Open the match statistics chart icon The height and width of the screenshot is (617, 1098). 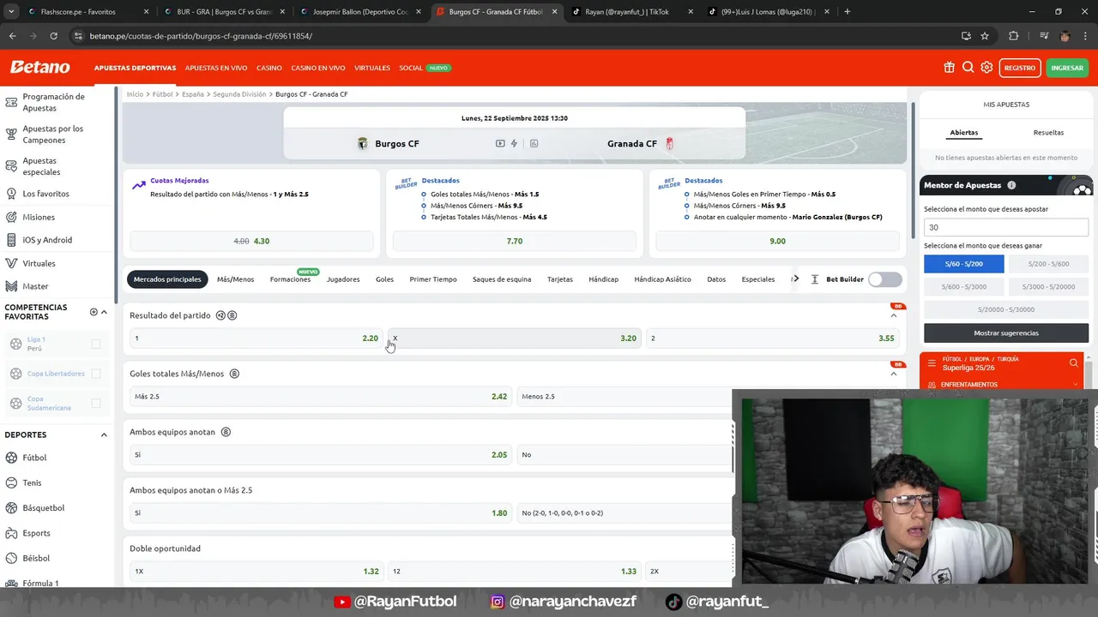coord(534,143)
